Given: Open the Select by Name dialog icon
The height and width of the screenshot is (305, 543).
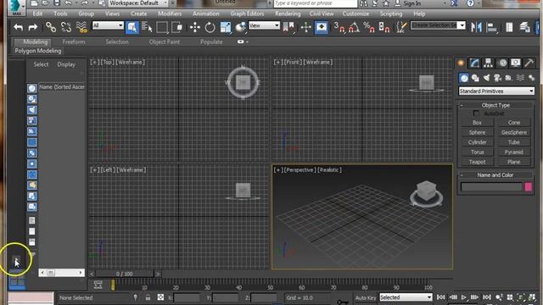Looking at the screenshot, I should [147, 27].
